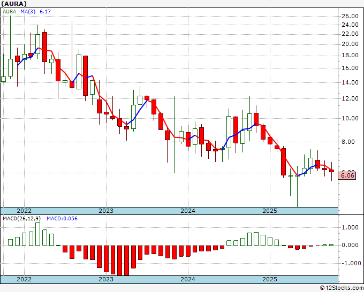
Task: Click the MA(3) indicator label
Action: point(28,12)
